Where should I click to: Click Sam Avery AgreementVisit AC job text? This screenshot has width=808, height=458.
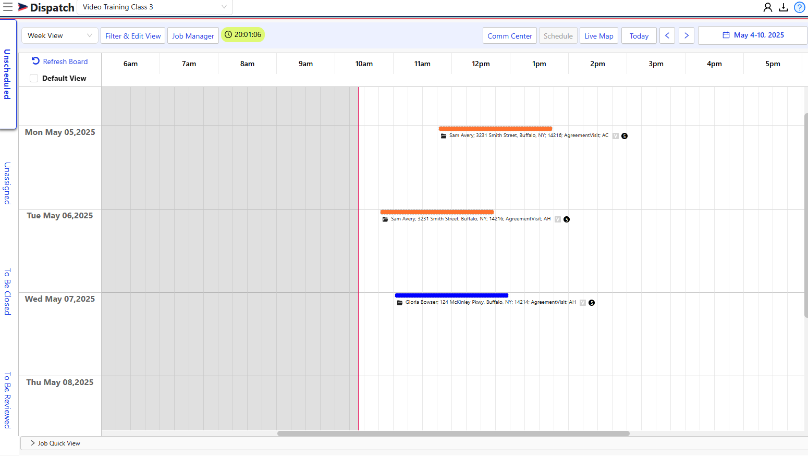529,135
